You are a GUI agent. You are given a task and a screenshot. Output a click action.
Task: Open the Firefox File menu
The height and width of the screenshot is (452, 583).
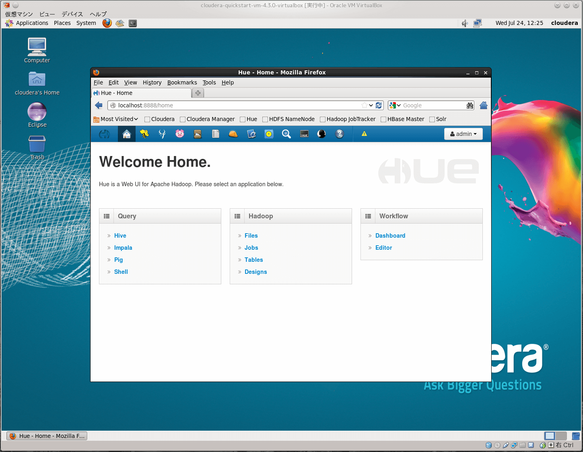click(x=98, y=82)
